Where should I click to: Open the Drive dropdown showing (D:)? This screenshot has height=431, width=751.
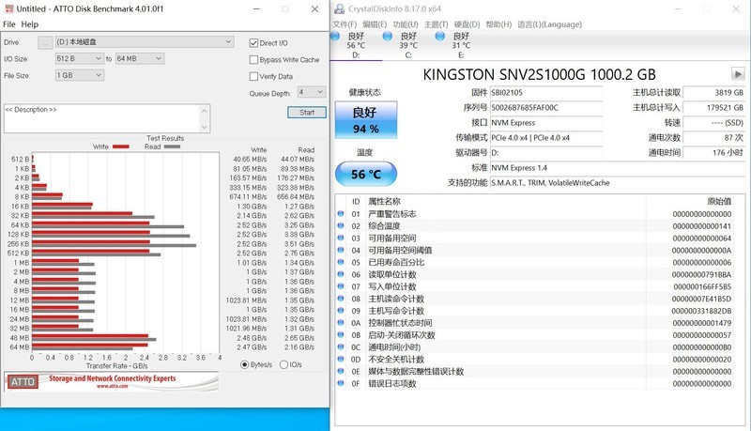(145, 42)
